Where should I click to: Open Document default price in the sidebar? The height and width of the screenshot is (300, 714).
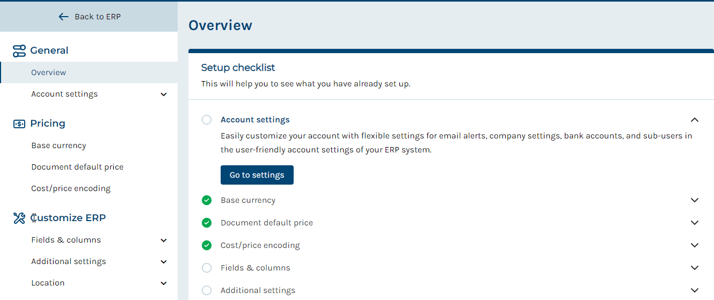[77, 167]
